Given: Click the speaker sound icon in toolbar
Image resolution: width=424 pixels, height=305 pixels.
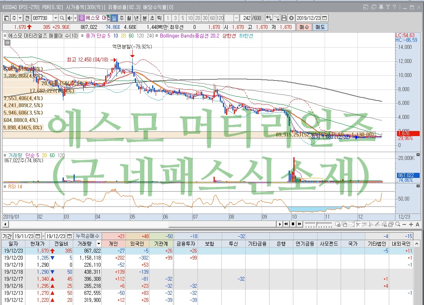Looking at the screenshot, I should coord(69,18).
